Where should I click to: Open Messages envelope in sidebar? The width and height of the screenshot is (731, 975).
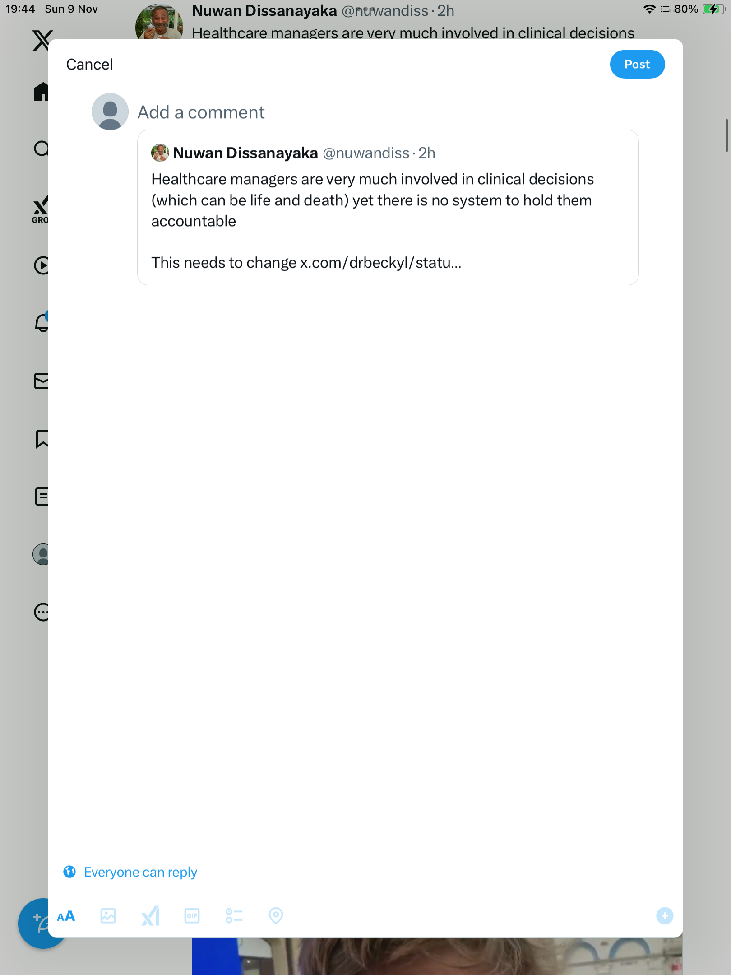pos(41,381)
